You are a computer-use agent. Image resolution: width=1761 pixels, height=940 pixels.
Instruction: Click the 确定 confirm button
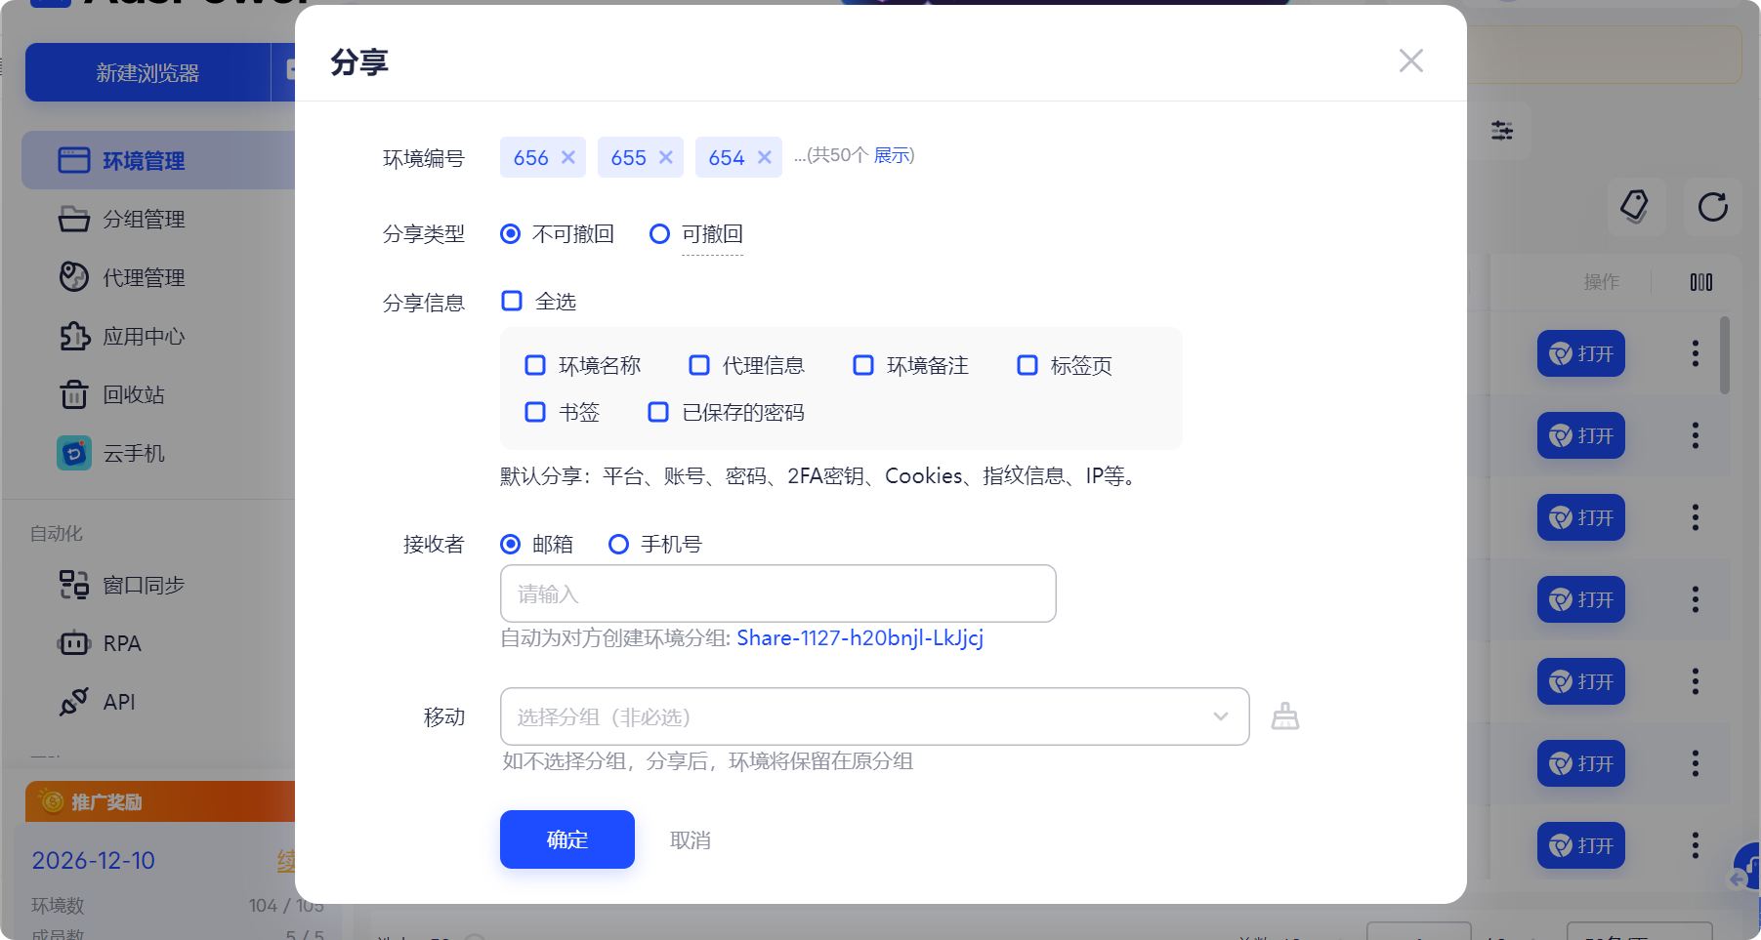[566, 838]
